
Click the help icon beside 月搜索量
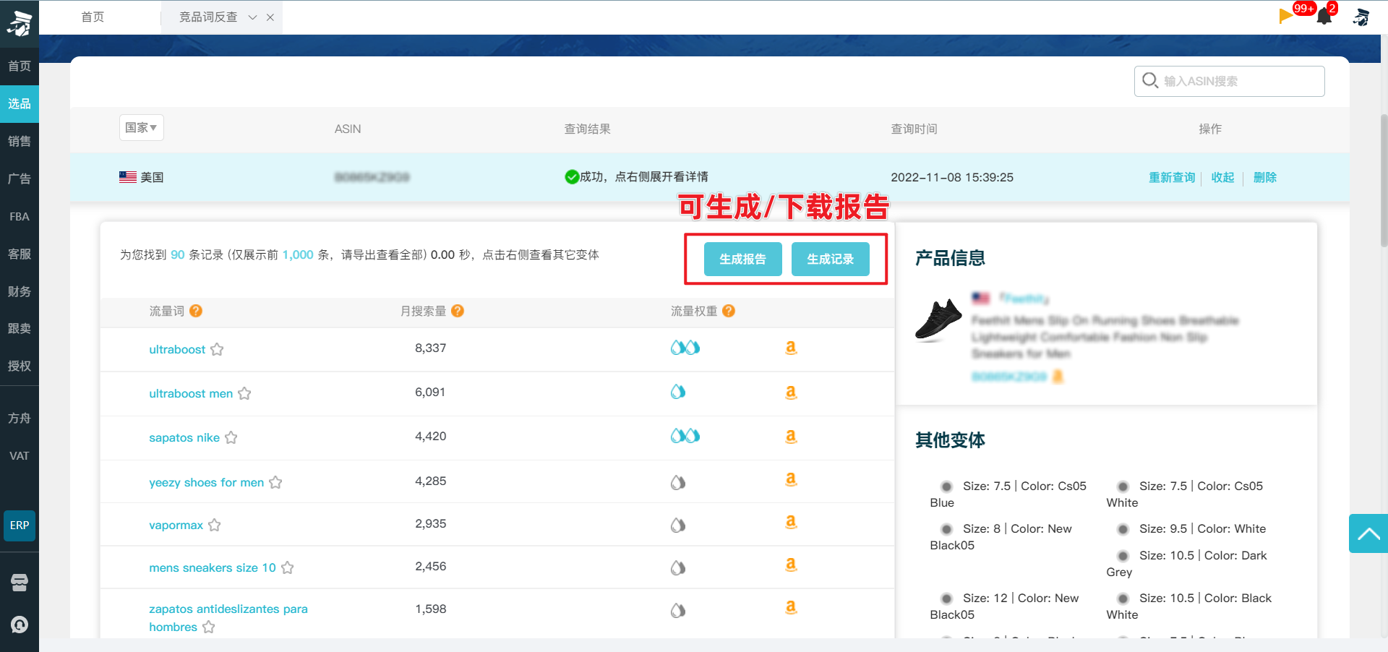[458, 311]
